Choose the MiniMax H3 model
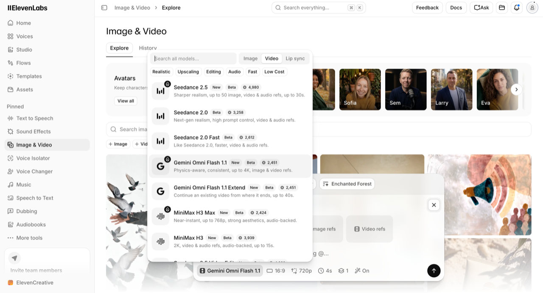Viewport: 543px width, 293px height. click(x=230, y=241)
